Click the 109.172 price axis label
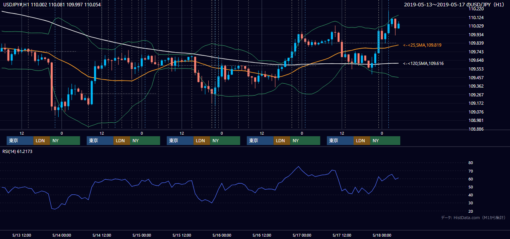The height and width of the screenshot is (239, 510). (476, 103)
